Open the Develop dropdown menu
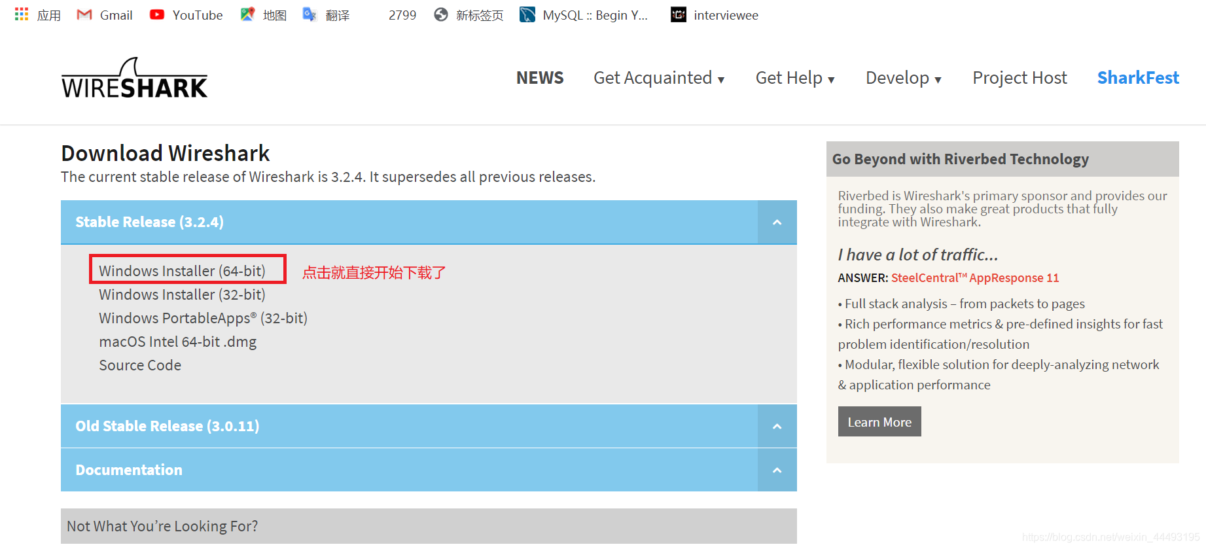This screenshot has width=1206, height=549. tap(903, 78)
